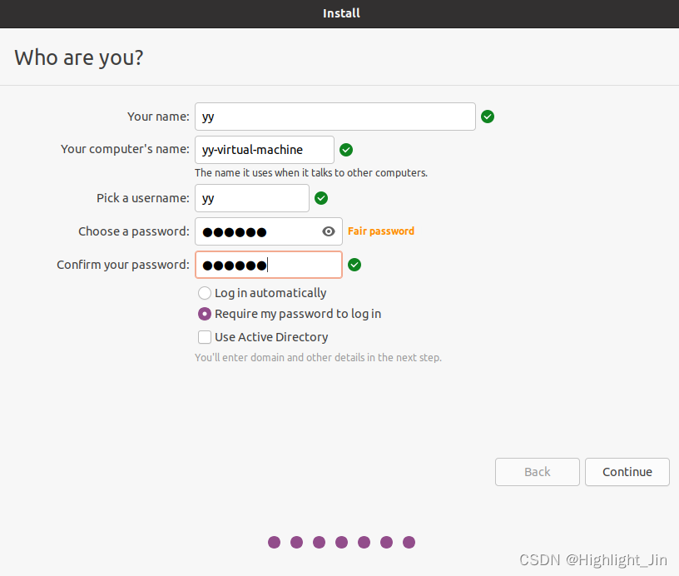Click 'The name it uses when it talks' hint
Screen dimensions: 679x576
click(x=311, y=173)
